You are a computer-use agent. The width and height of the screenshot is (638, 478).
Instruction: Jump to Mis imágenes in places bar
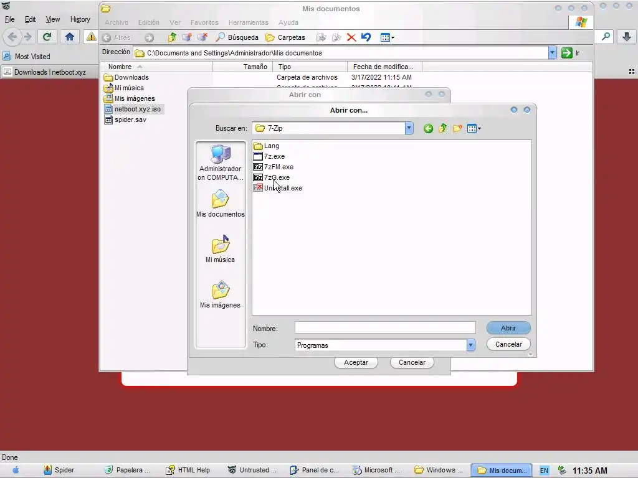pyautogui.click(x=220, y=294)
